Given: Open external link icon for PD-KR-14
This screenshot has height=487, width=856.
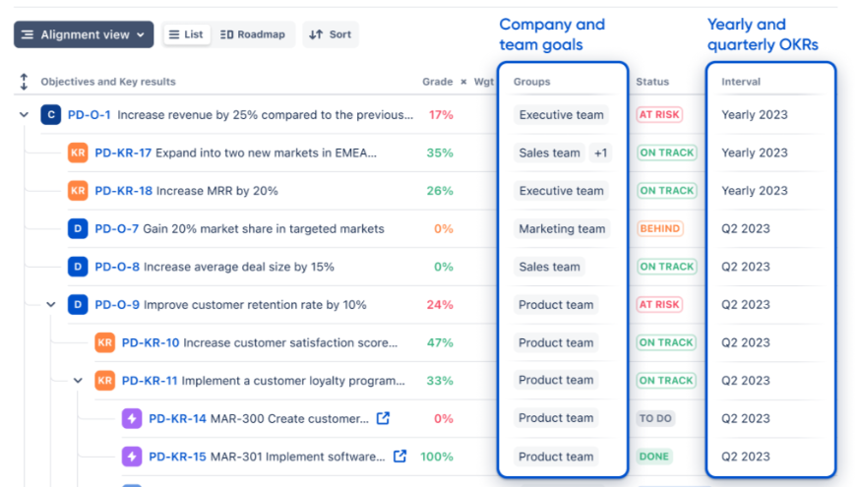Looking at the screenshot, I should (384, 418).
